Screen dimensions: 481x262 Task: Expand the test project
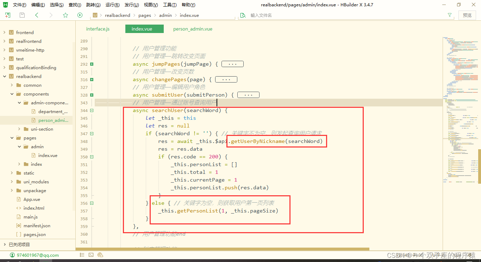tap(4, 59)
